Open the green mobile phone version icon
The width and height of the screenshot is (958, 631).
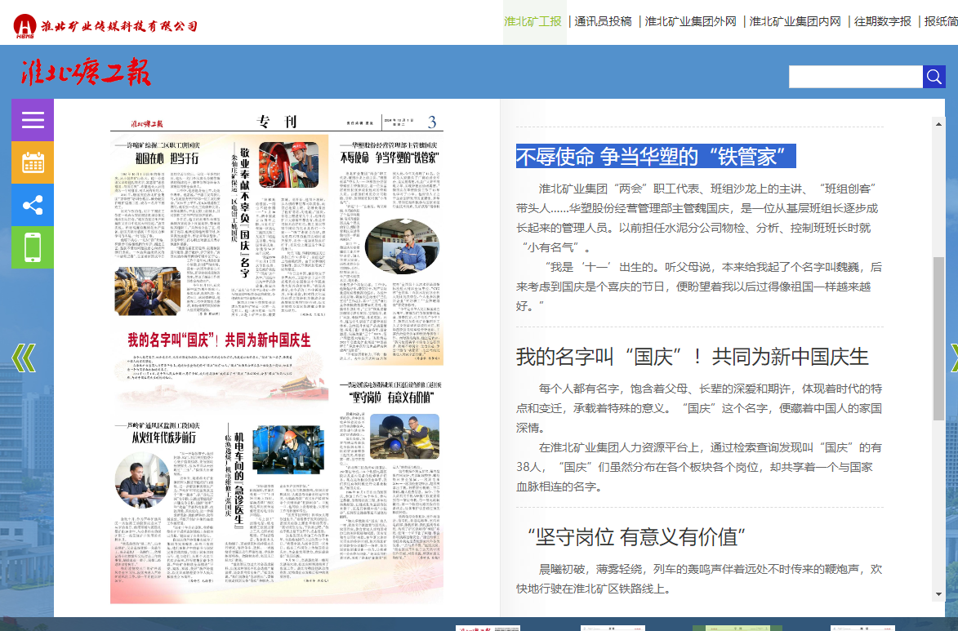coord(33,247)
